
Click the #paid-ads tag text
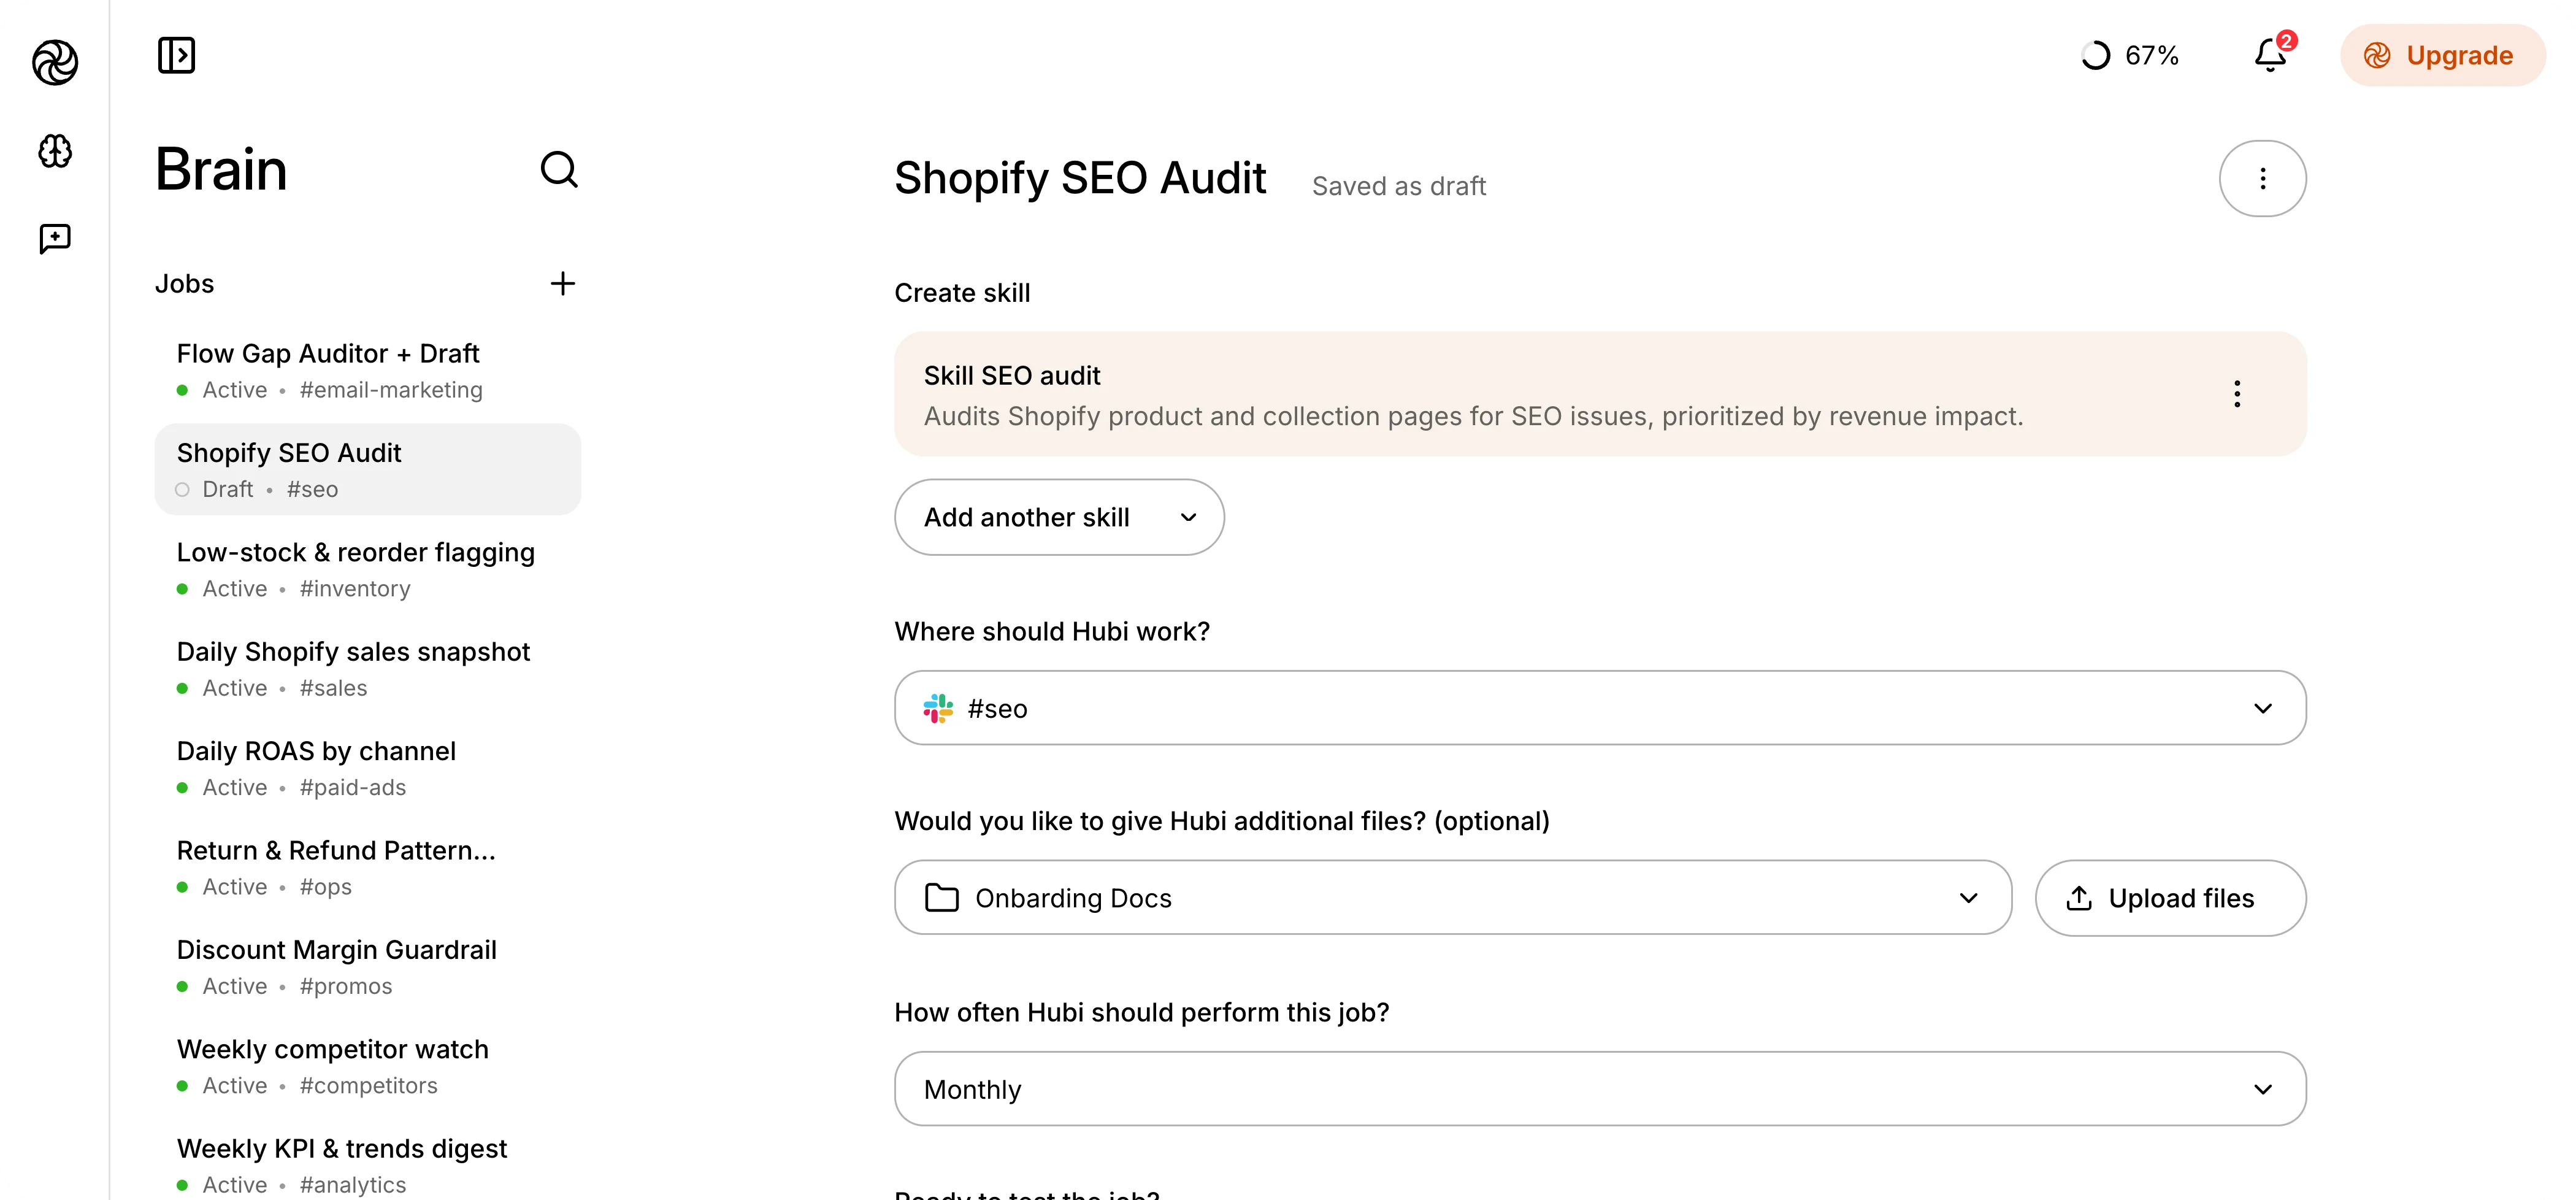coord(353,788)
